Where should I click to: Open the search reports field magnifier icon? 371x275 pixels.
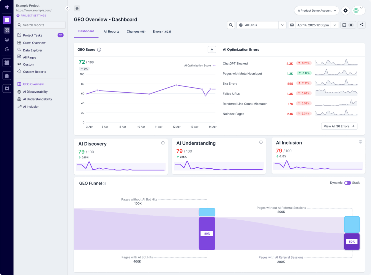[19, 25]
